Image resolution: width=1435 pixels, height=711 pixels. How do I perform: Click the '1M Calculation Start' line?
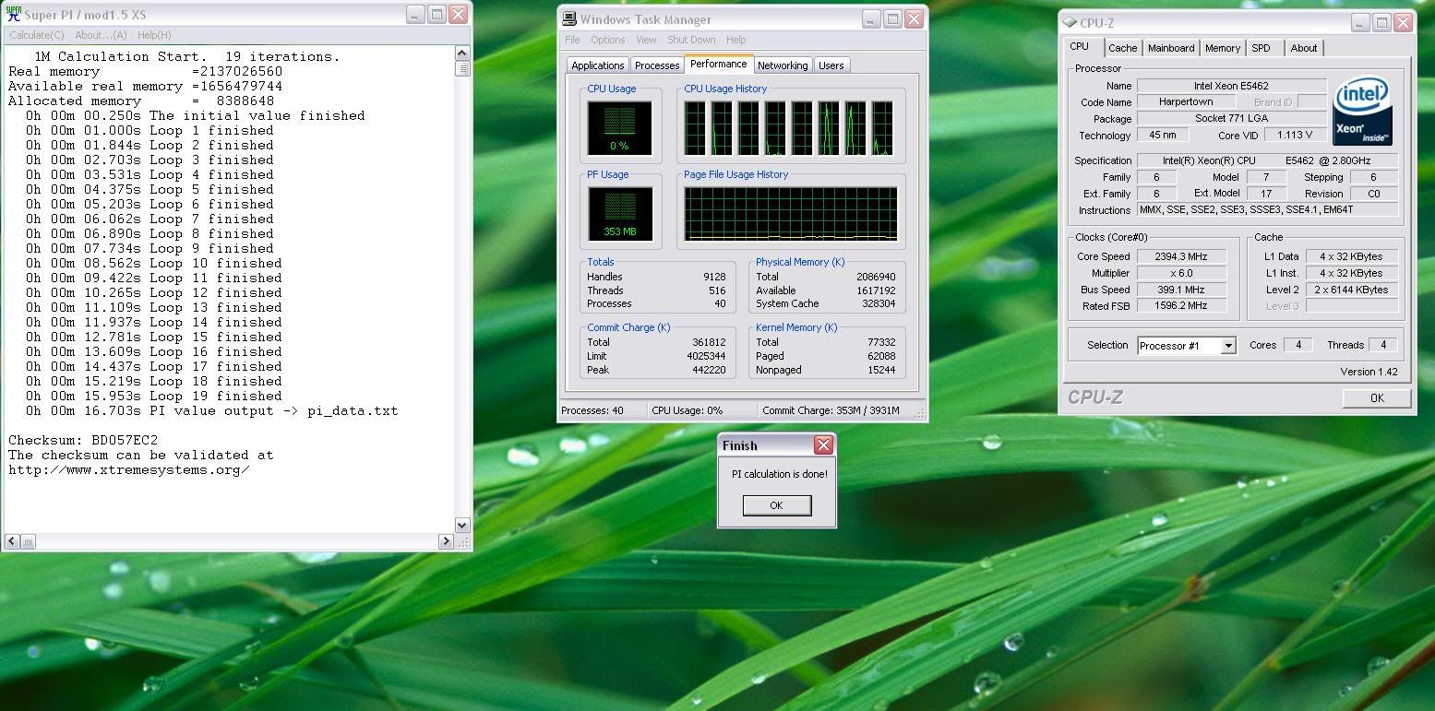tap(186, 56)
